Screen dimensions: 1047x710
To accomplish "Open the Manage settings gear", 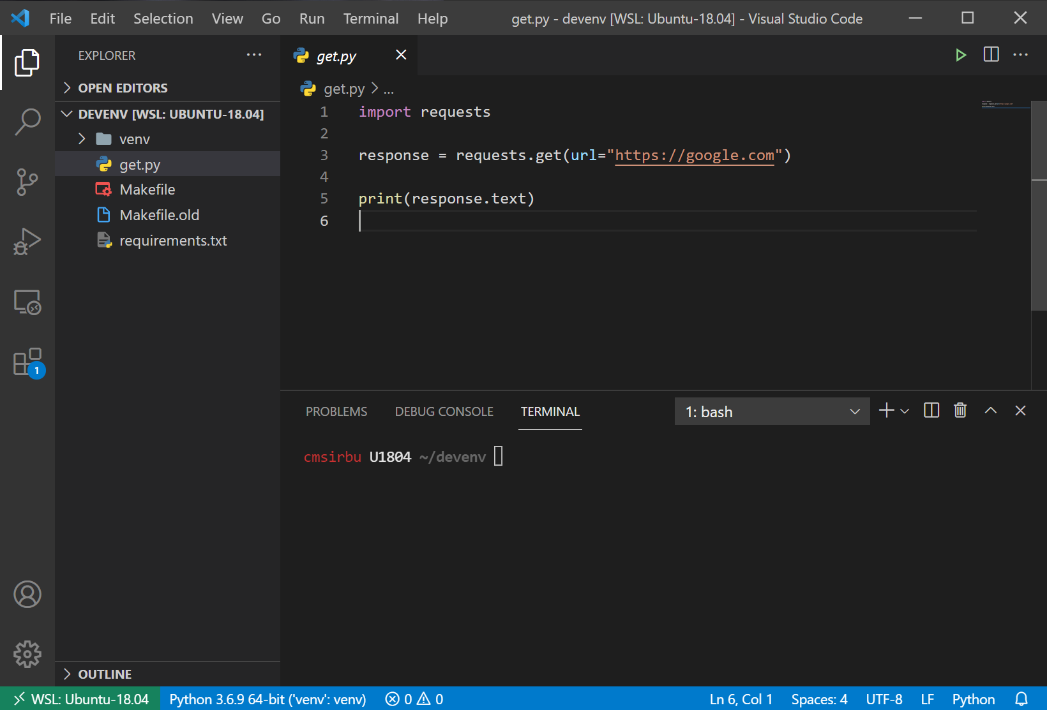I will coord(27,654).
